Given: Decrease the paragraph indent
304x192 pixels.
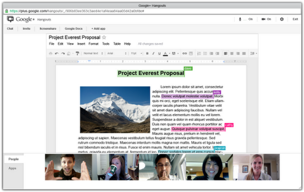Looking at the screenshot, I should click(x=212, y=54).
